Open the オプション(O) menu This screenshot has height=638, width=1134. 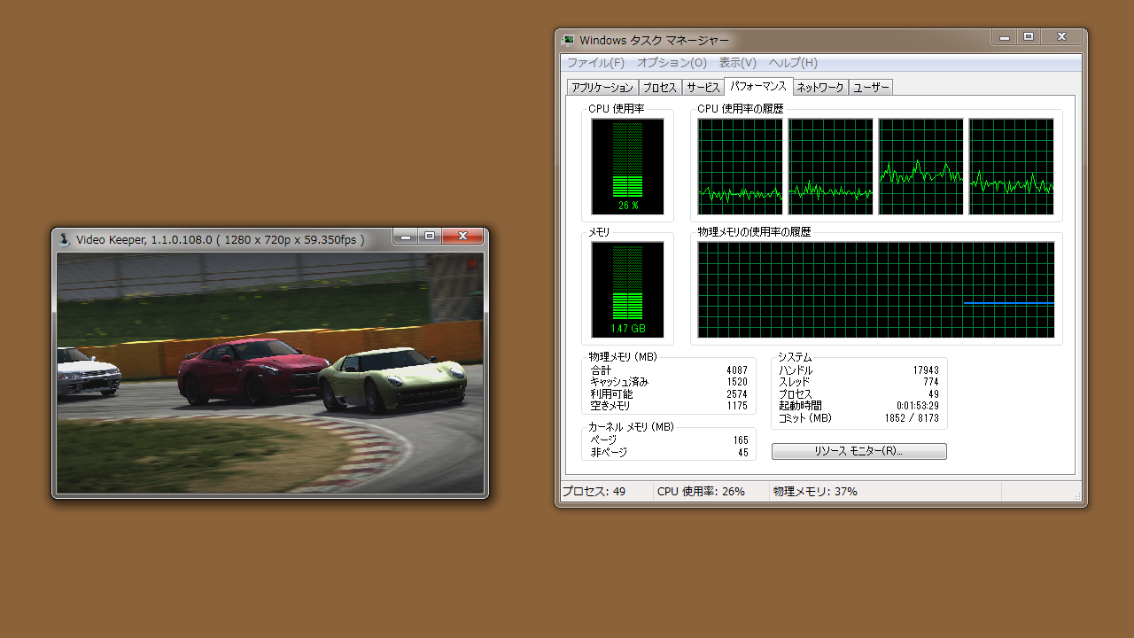[672, 63]
